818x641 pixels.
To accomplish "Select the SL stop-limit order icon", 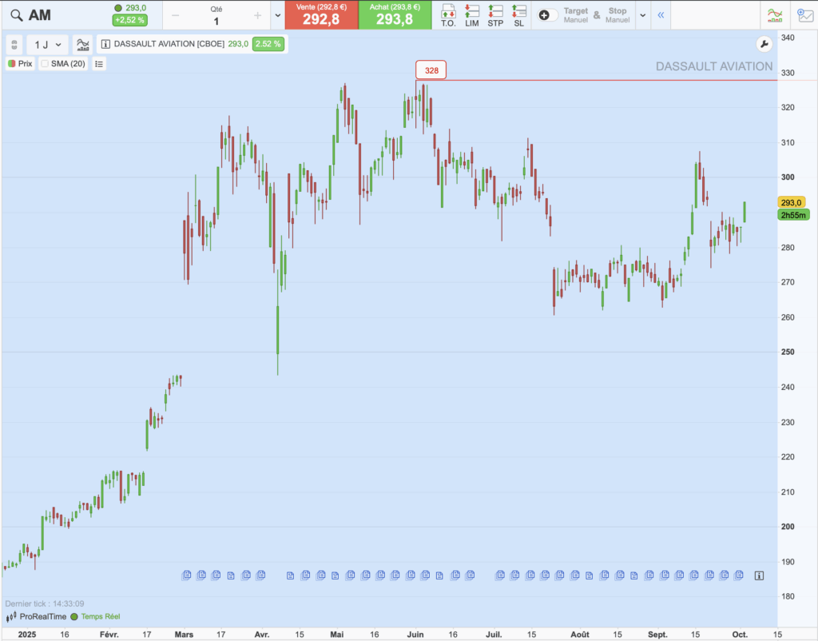I will tap(519, 14).
